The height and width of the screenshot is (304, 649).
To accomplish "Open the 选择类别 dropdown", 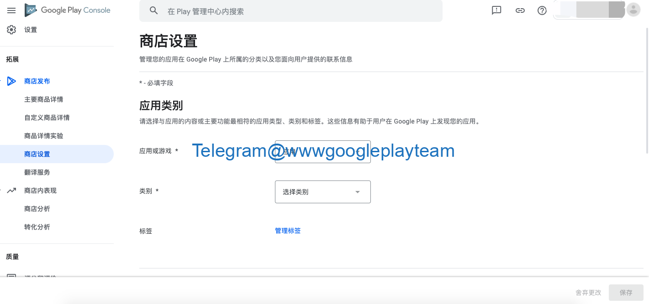I will [x=323, y=192].
